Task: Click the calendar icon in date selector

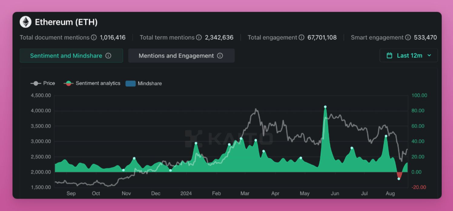Action: [x=389, y=55]
